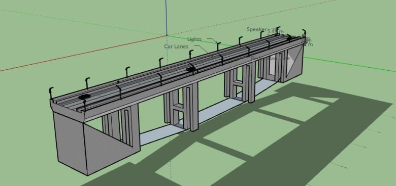Select the Car Lanes text label
Screen dimensions: 396x186
tap(176, 46)
